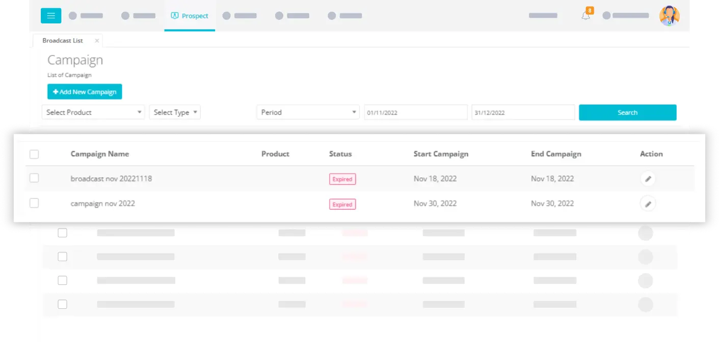Click the Prospect tab icon
The height and width of the screenshot is (346, 719).
coord(174,16)
